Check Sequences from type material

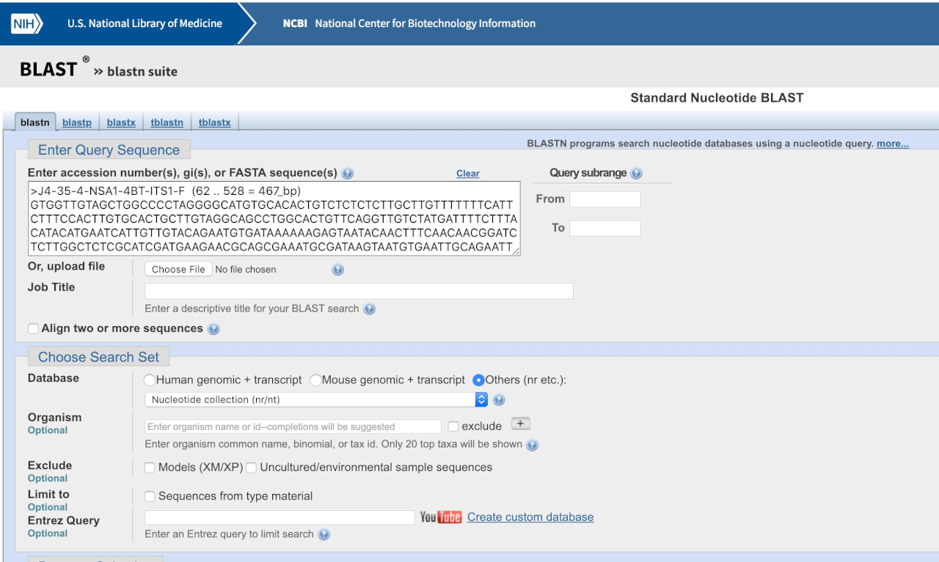pyautogui.click(x=150, y=497)
